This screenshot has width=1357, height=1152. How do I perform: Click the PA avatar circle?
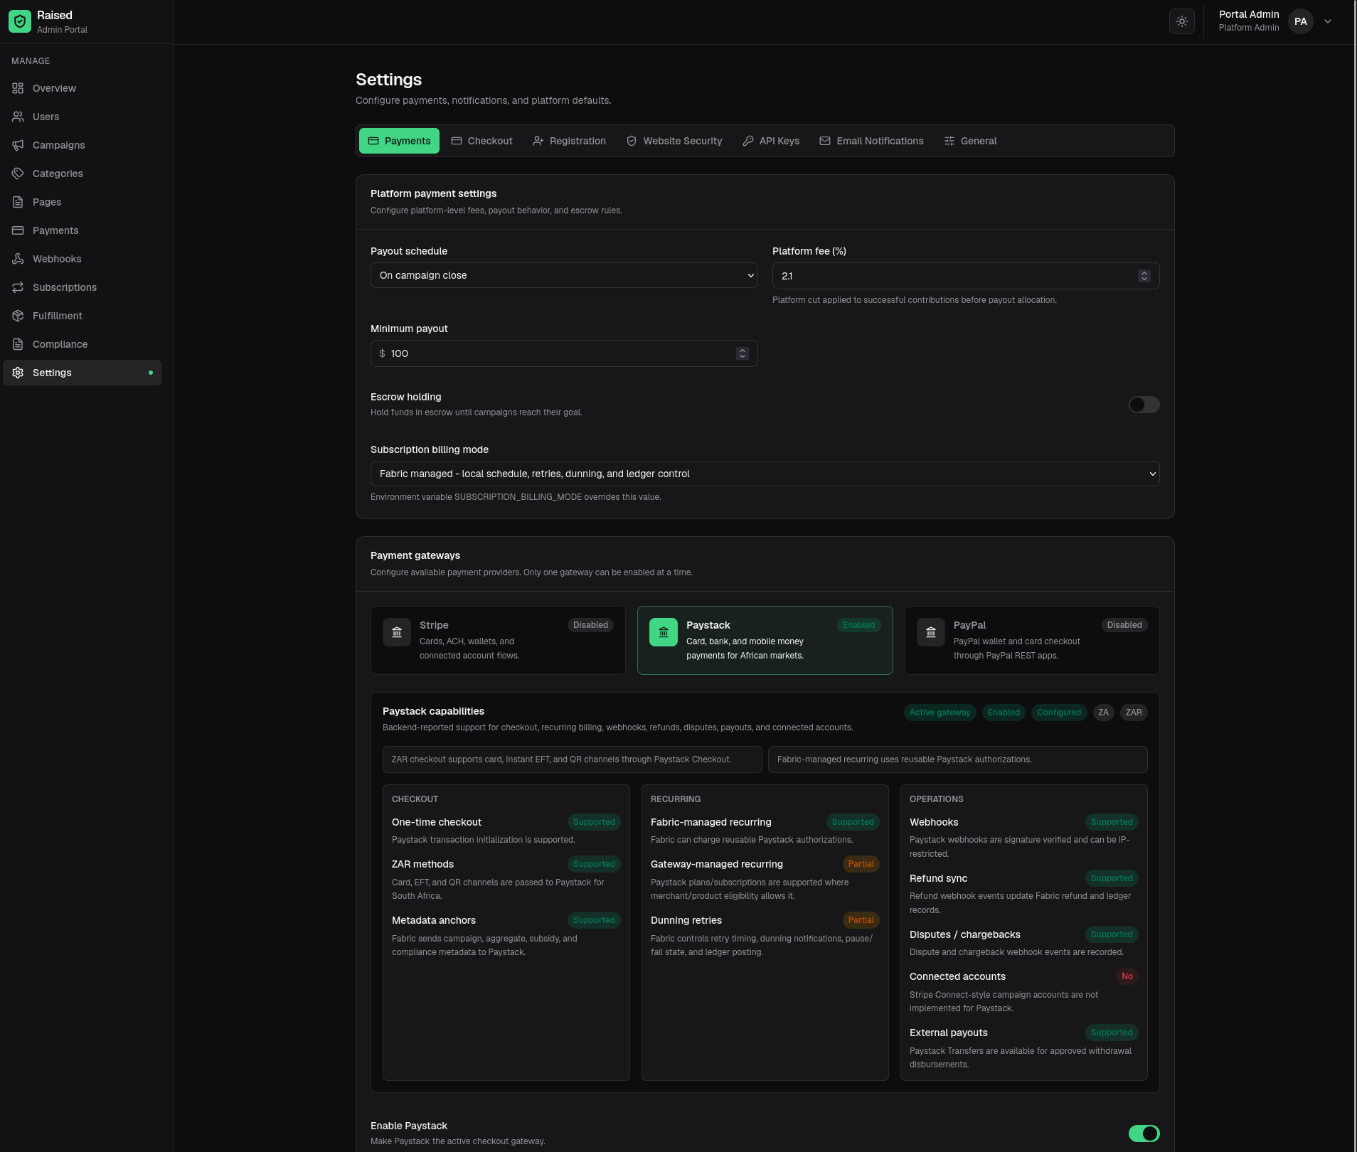[x=1301, y=21]
